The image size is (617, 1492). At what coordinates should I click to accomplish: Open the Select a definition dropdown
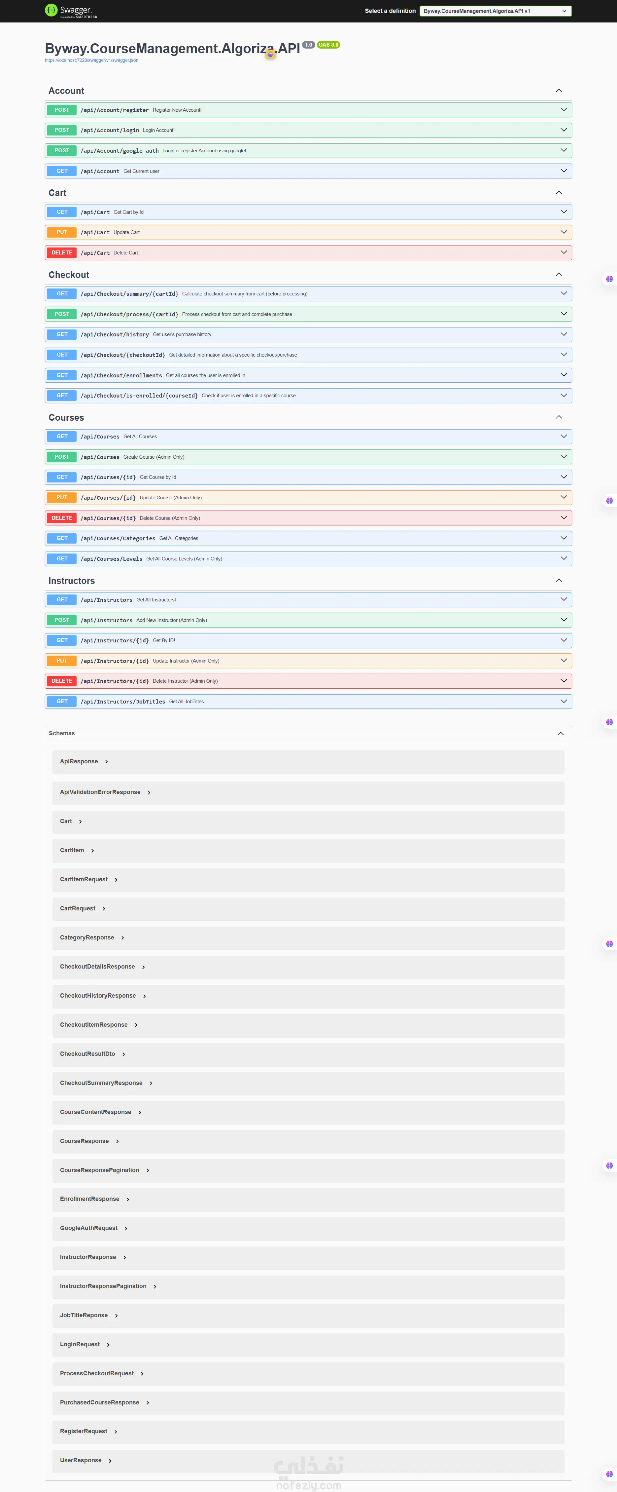coord(496,11)
